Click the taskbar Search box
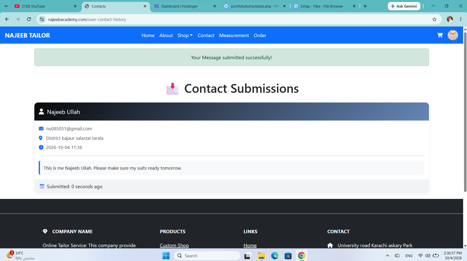467x261 pixels. (207, 256)
